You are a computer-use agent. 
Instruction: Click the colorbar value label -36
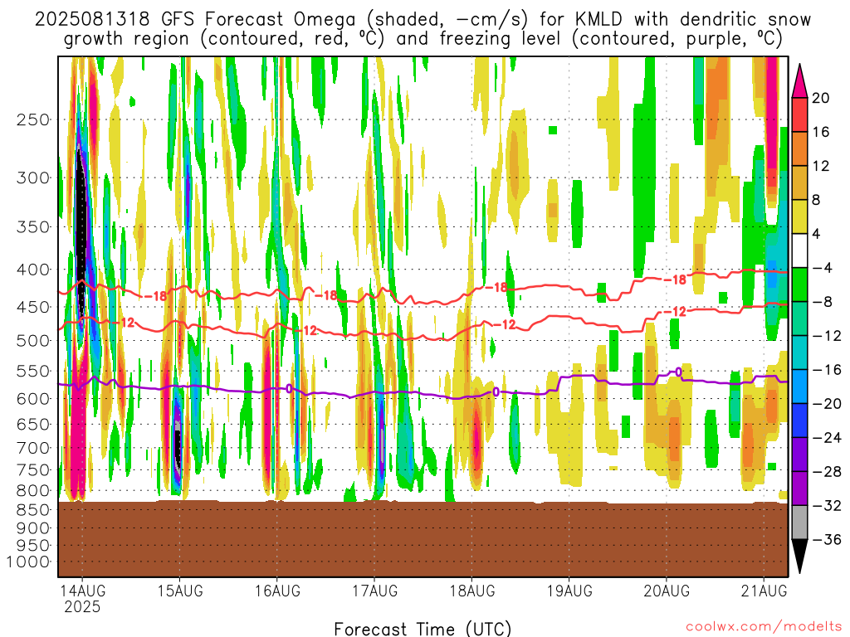[828, 539]
